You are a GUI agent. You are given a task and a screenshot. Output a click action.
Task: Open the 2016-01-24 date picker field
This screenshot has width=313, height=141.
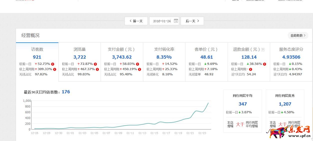[162, 21]
